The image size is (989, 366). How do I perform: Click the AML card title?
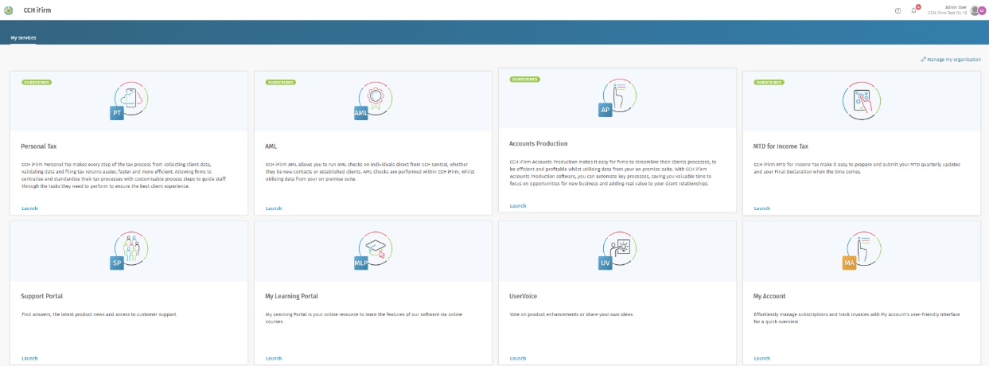click(x=271, y=146)
